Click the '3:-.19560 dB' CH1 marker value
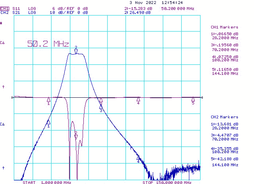The height and width of the screenshot is (184, 254). coord(225,45)
